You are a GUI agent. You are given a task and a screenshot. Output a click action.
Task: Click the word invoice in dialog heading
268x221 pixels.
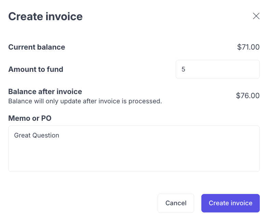tap(65, 16)
